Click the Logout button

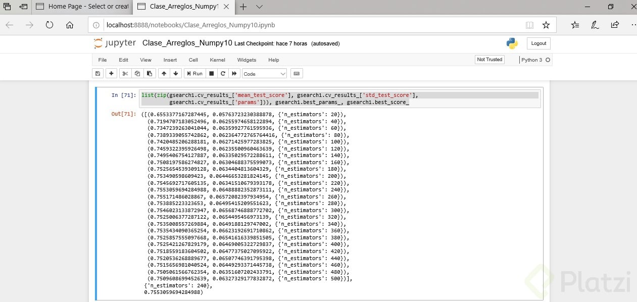538,43
